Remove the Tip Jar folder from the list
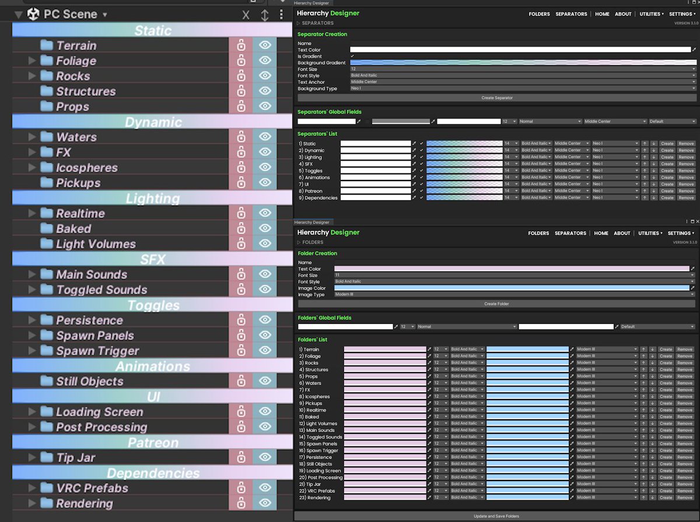This screenshot has height=522, width=700. tap(685, 484)
